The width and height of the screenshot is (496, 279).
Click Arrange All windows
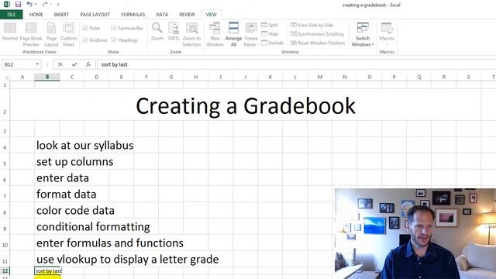tap(233, 35)
